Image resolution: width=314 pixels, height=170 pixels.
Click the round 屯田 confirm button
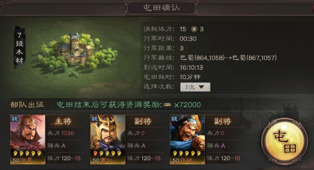point(285,141)
